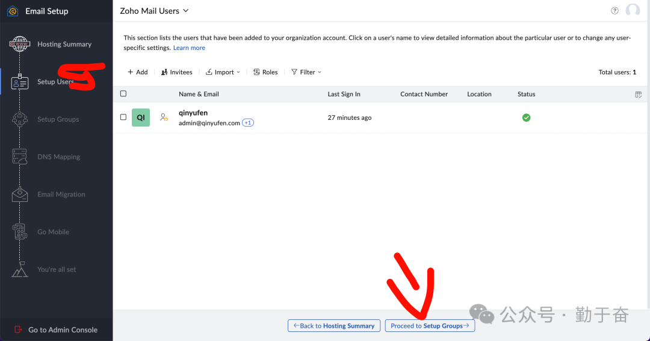Tick the select-all checkbox in table header
This screenshot has height=341, width=650.
pyautogui.click(x=123, y=94)
